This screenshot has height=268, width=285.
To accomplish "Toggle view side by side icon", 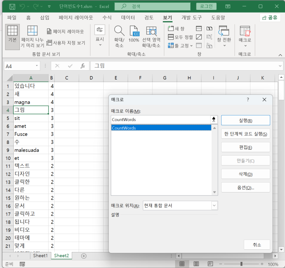I will [x=209, y=28].
